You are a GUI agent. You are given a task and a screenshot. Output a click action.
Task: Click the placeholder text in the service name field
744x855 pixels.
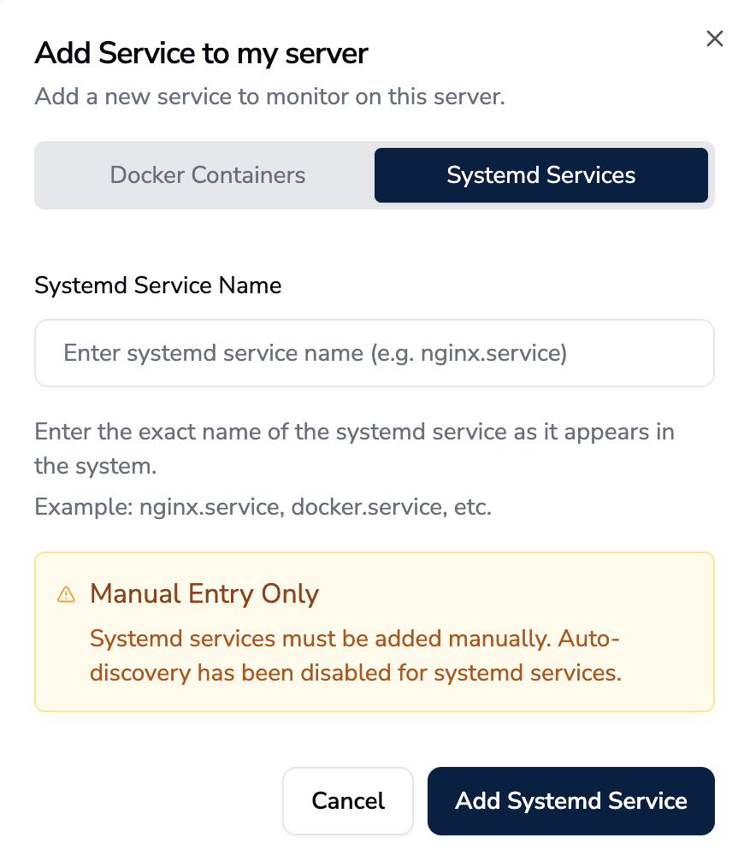pyautogui.click(x=315, y=353)
